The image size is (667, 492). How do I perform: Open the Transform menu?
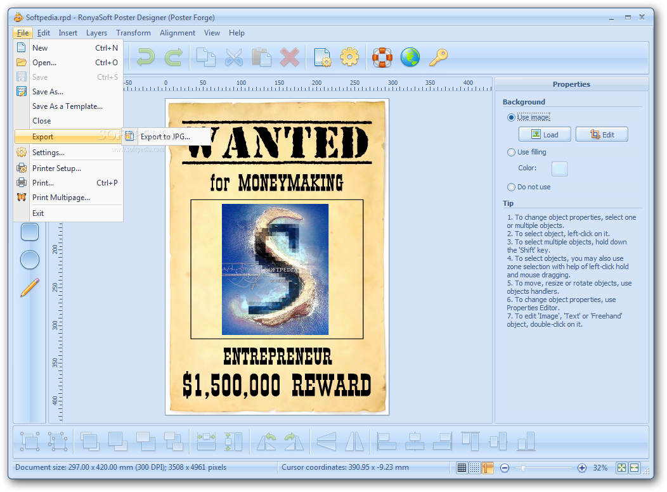[133, 33]
